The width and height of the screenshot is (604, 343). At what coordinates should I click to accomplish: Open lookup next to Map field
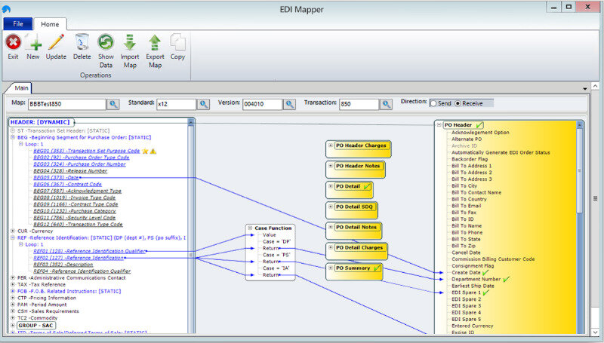coord(112,104)
